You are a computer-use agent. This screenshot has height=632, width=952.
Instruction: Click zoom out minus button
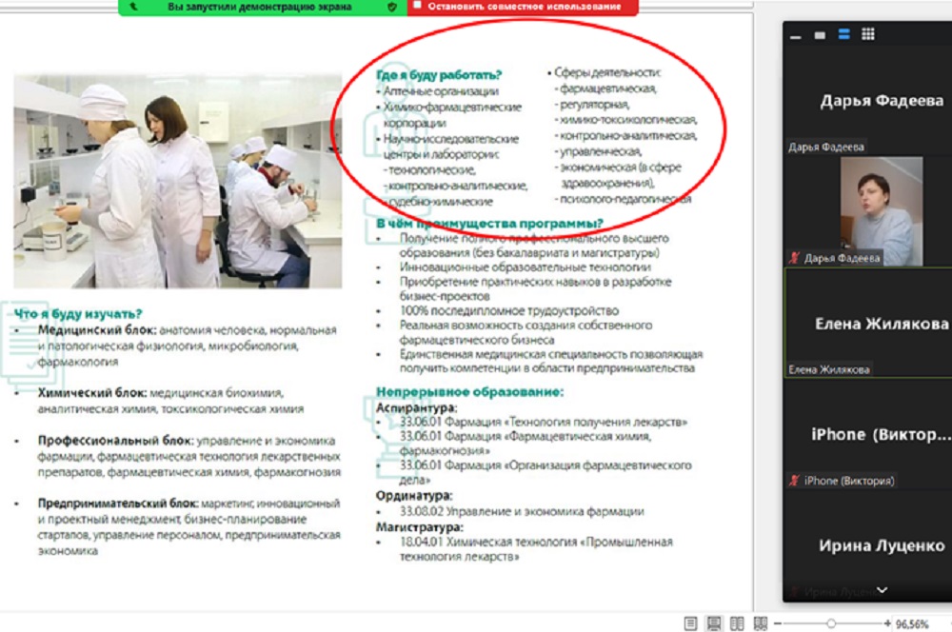click(x=777, y=623)
